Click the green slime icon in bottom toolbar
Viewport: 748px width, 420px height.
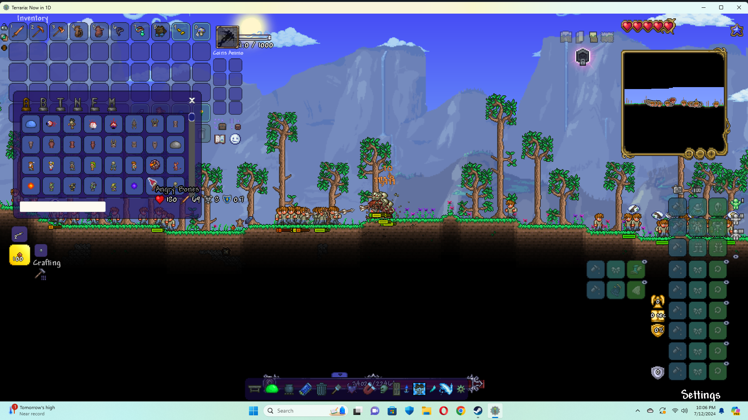point(272,389)
